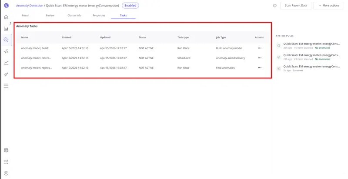Open the sliders configuration sidebar icon
Screen dimensions: 348x179
6,162
